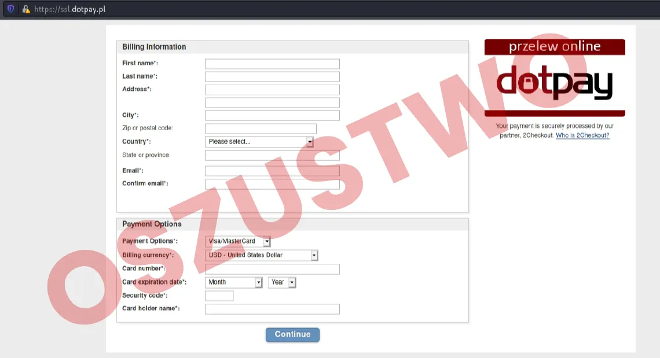Click the Card number field

point(272,270)
